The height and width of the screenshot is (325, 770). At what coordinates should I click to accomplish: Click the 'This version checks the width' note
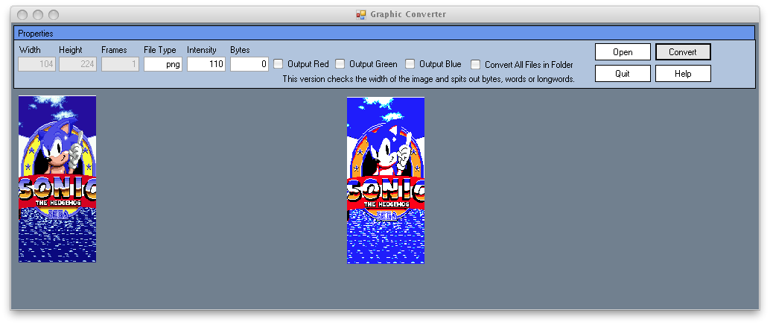(x=428, y=79)
